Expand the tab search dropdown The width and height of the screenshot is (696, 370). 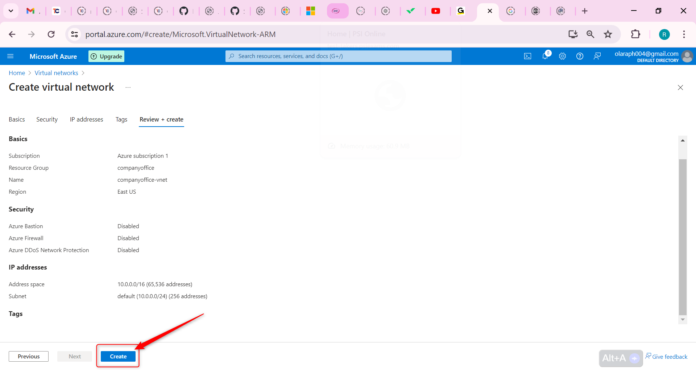[11, 11]
